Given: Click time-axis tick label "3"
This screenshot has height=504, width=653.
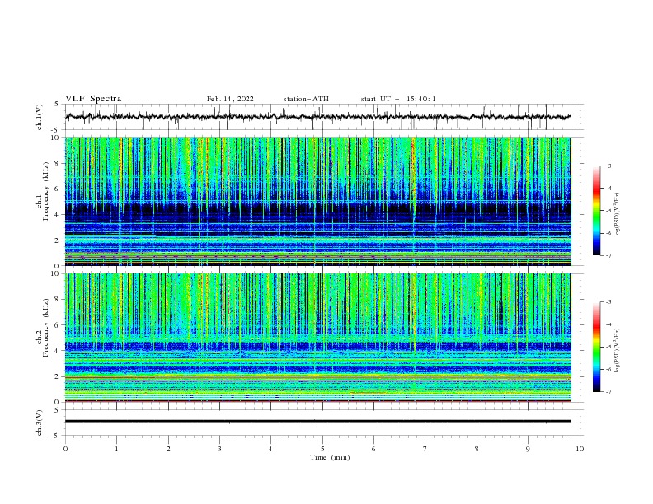Looking at the screenshot, I should (x=219, y=449).
